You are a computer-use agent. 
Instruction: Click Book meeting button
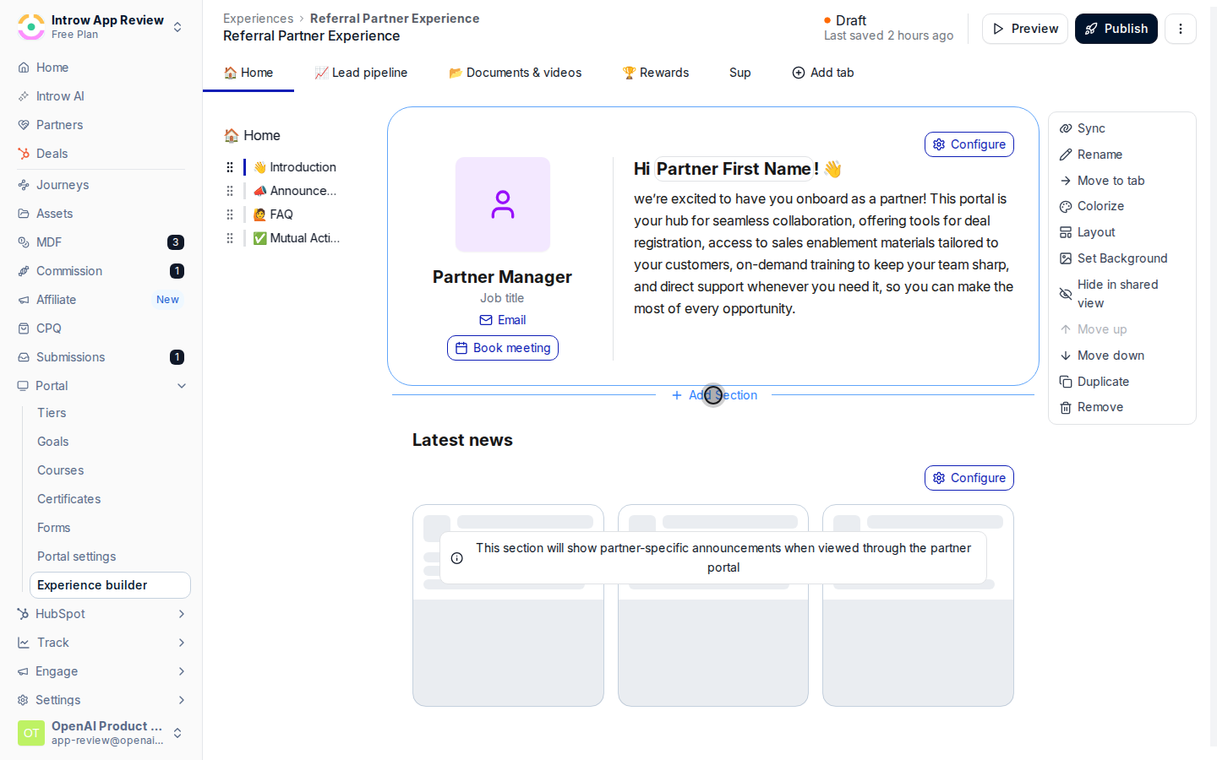(503, 348)
